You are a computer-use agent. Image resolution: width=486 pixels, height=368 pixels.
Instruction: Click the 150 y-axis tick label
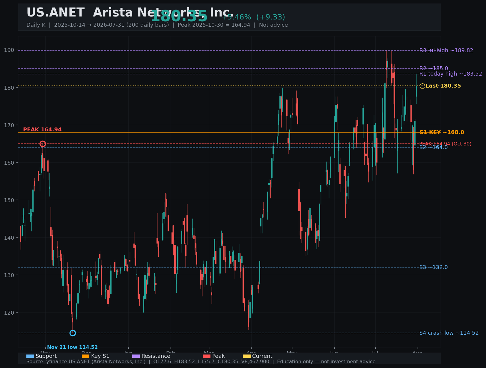[9, 200]
